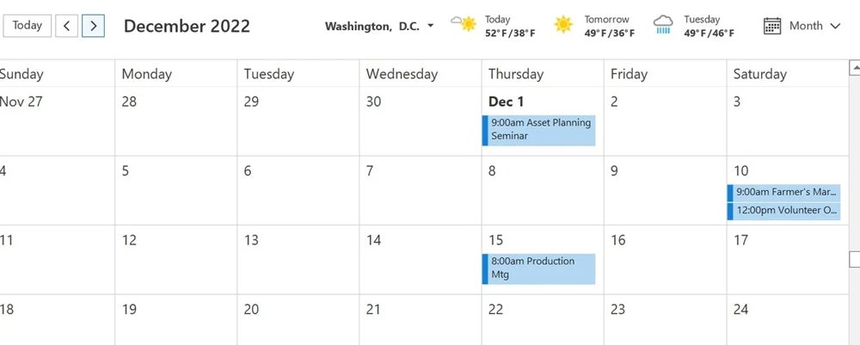
Task: Click the Tuesday rainy weather icon
Action: [663, 25]
